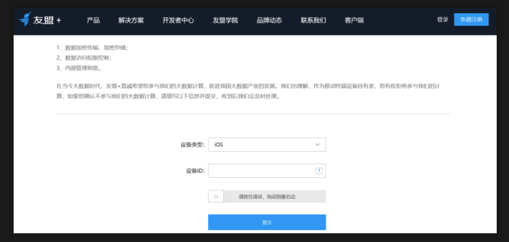Viewport: 509px width, 242px height.
Task: Open 联系我们 page
Action: click(x=313, y=20)
